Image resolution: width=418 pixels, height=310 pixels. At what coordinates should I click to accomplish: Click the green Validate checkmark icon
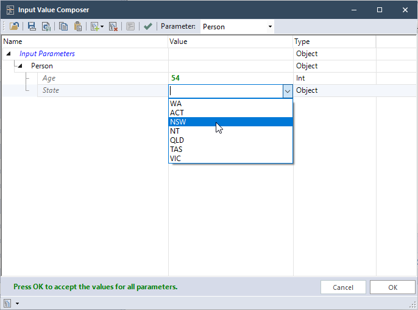(148, 26)
